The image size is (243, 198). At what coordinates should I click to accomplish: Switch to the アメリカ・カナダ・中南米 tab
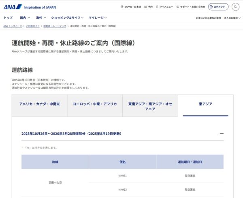click(39, 104)
